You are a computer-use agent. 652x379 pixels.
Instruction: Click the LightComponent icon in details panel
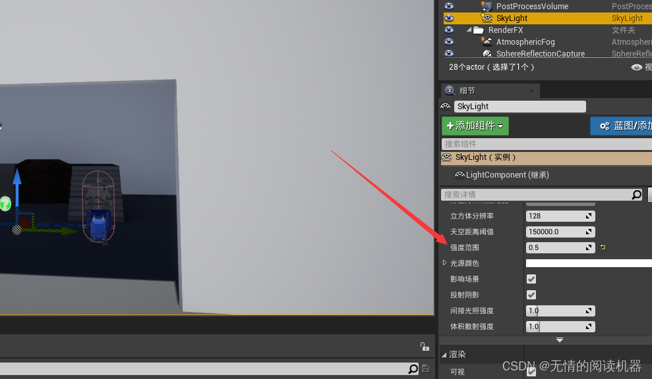point(460,174)
